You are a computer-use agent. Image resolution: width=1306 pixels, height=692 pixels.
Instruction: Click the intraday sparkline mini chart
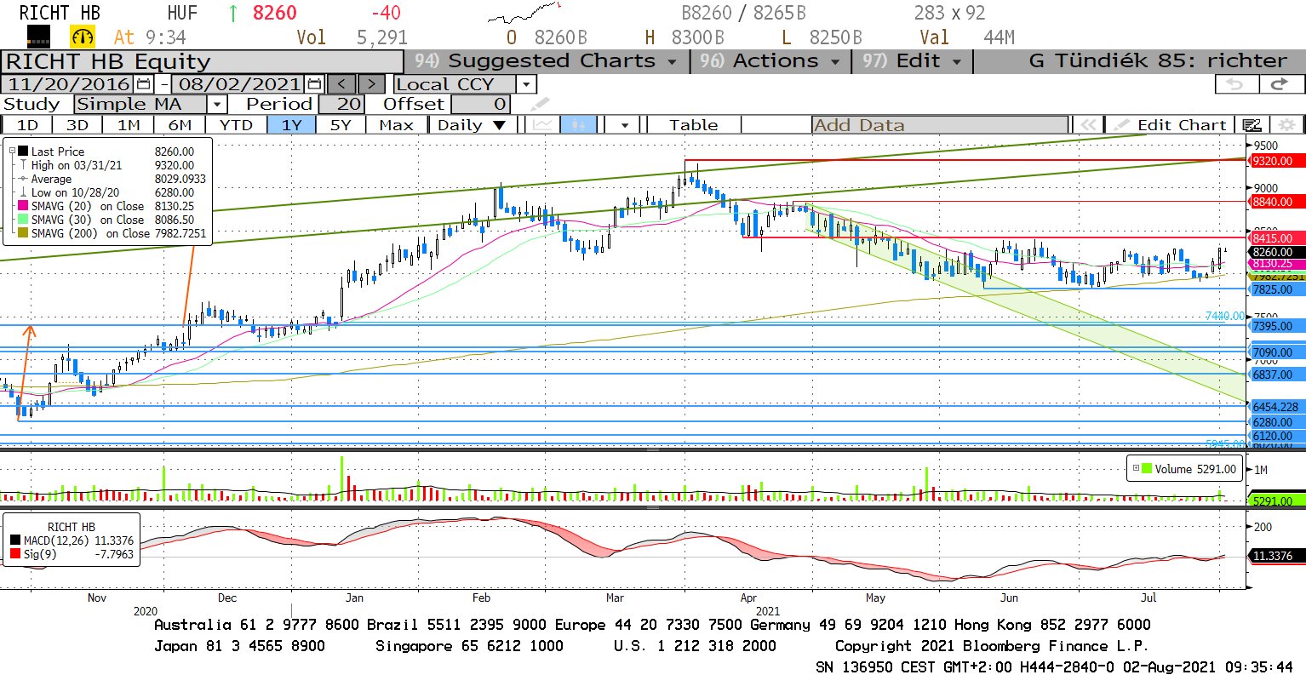[x=524, y=13]
